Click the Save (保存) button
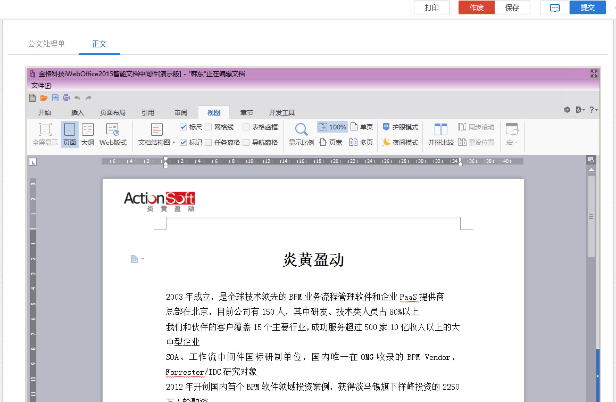The height and width of the screenshot is (402, 616). tap(512, 7)
